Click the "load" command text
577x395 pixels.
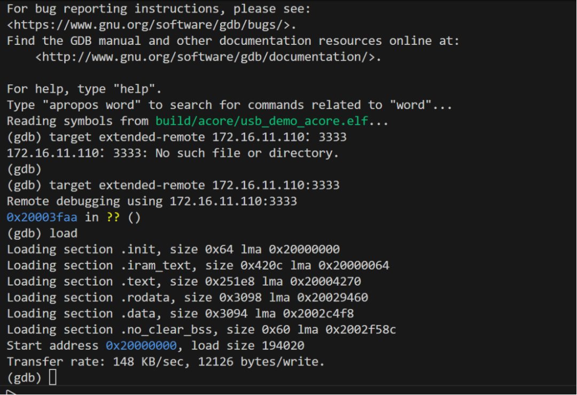coord(63,234)
